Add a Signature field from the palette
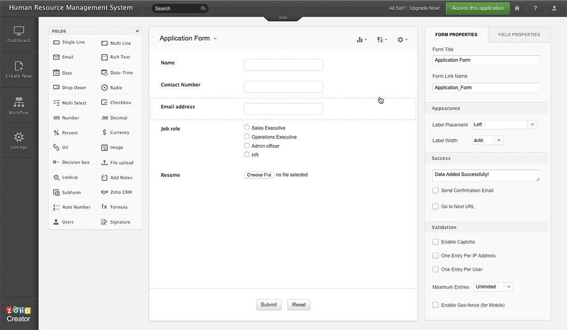The image size is (567, 330). (x=119, y=222)
